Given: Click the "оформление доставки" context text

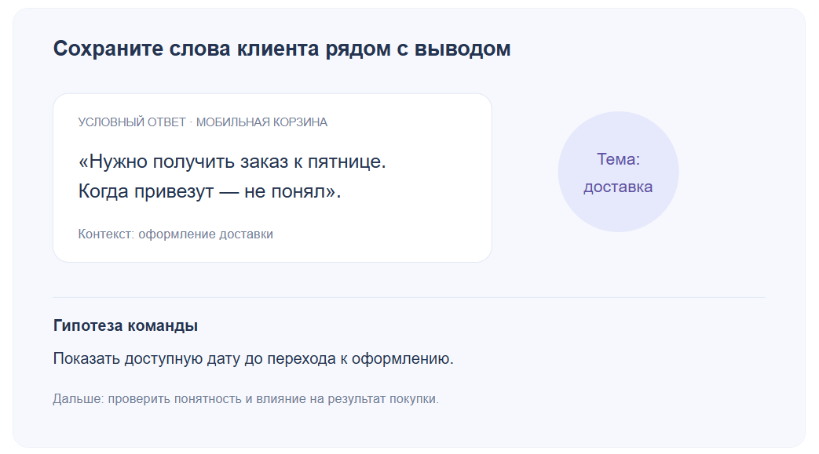Looking at the screenshot, I should 205,234.
